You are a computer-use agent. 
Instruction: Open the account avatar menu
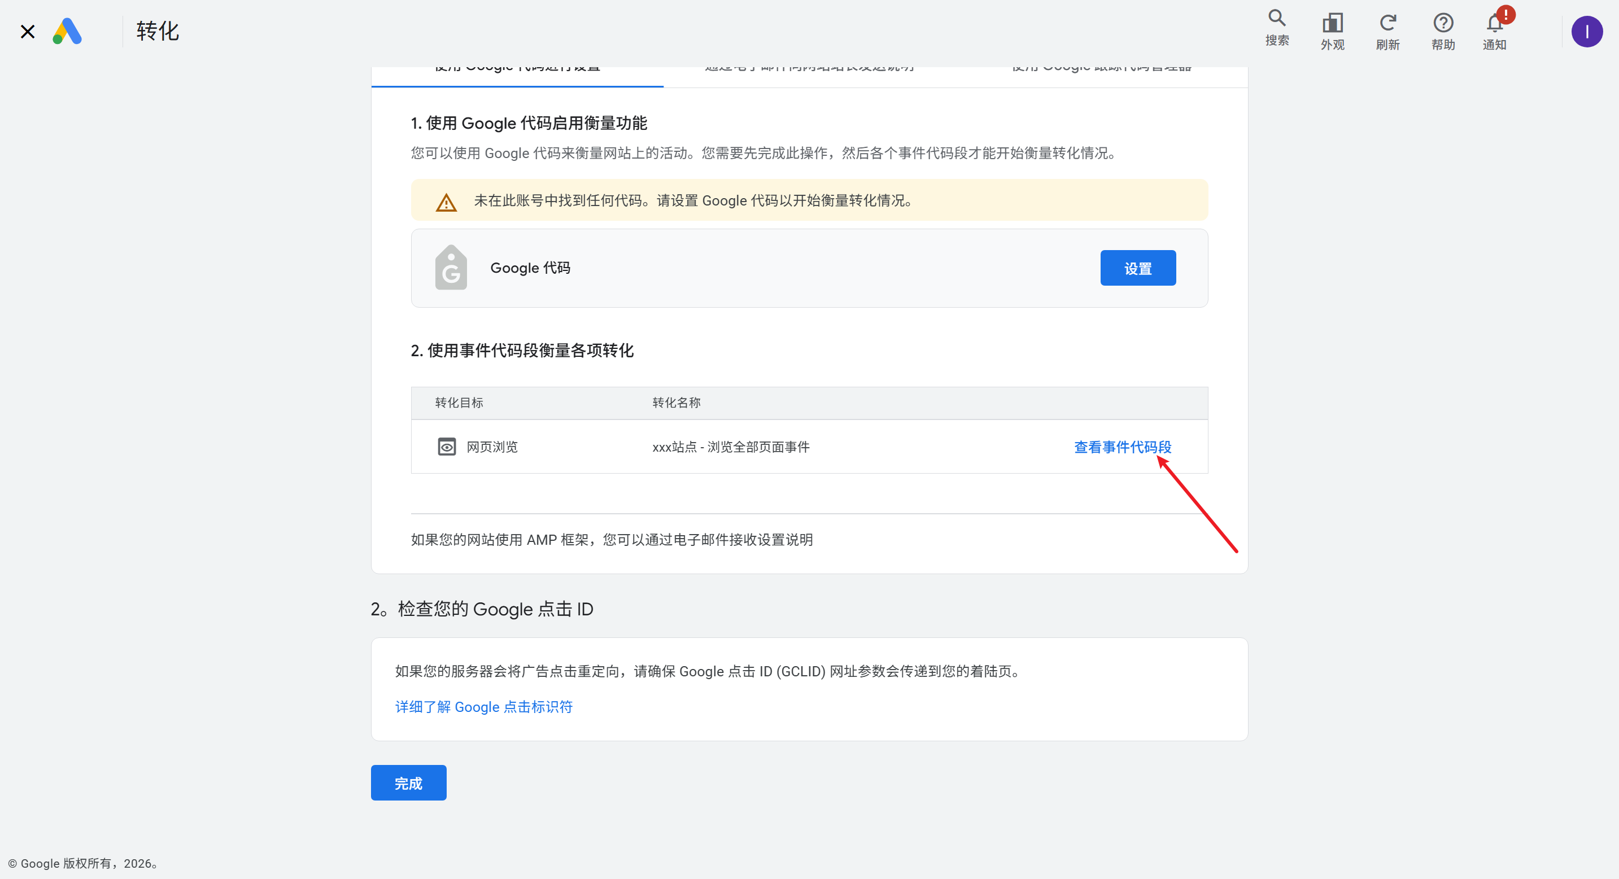click(x=1586, y=32)
